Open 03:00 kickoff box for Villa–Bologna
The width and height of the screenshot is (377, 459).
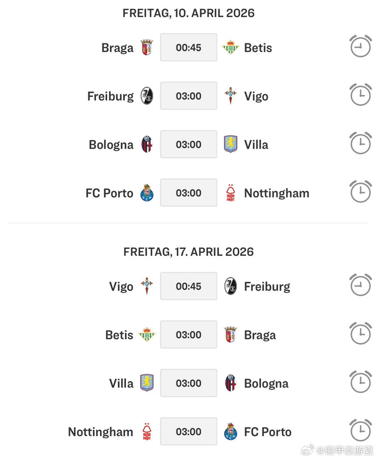point(188,383)
